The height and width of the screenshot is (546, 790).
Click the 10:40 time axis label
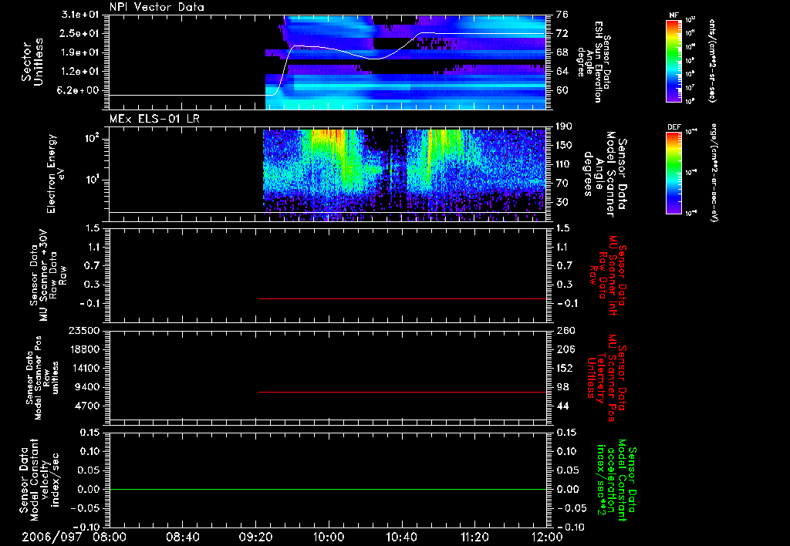pyautogui.click(x=401, y=537)
